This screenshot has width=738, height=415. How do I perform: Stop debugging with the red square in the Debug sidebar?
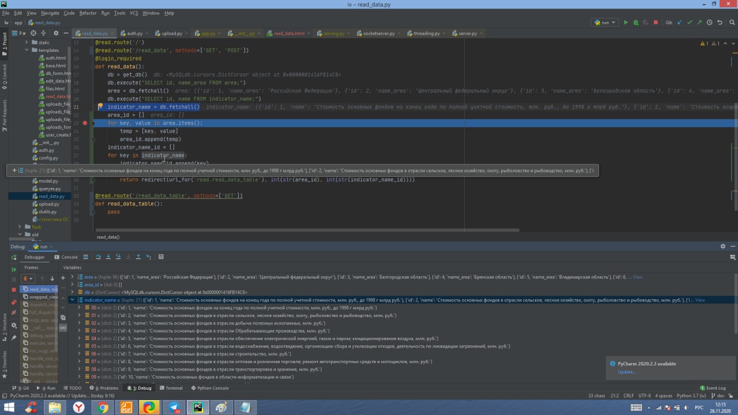[14, 289]
